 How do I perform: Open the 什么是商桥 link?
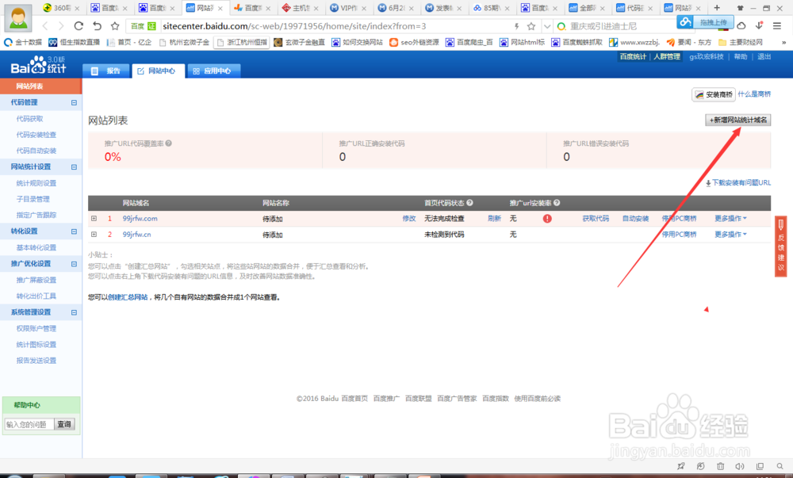coord(754,94)
